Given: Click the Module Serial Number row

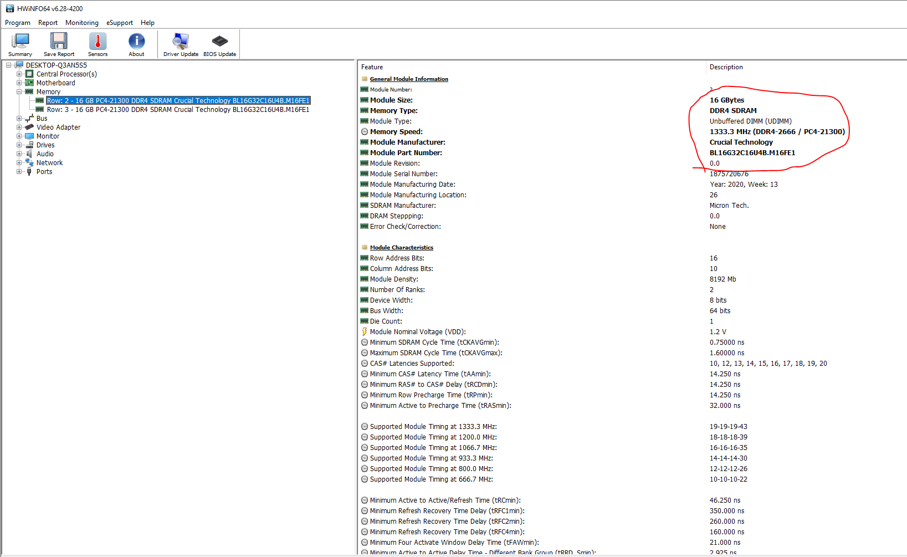Looking at the screenshot, I should click(632, 173).
